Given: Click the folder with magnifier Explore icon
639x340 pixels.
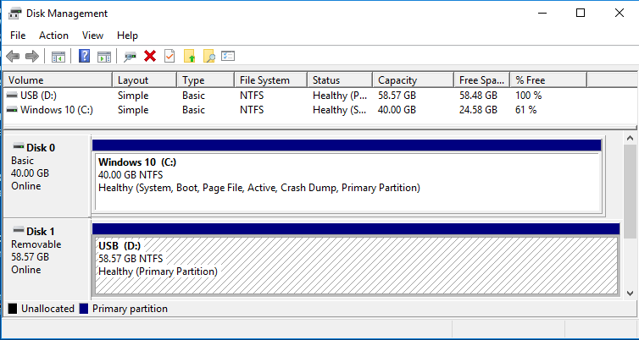Looking at the screenshot, I should pos(209,56).
